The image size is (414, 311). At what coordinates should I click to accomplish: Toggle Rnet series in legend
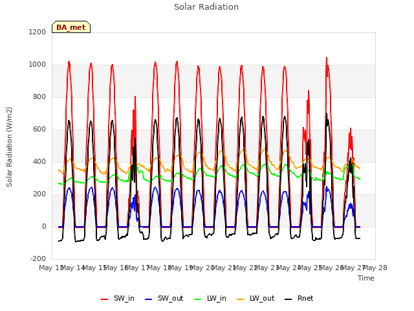tap(299, 299)
